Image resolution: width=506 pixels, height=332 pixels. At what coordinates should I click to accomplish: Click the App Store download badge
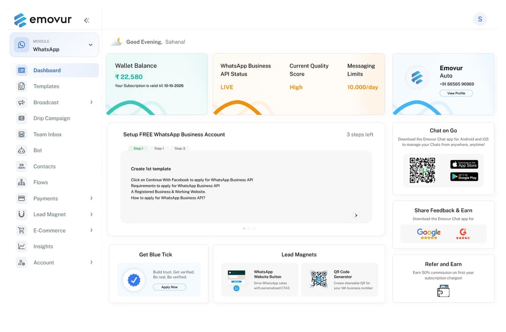point(464,164)
